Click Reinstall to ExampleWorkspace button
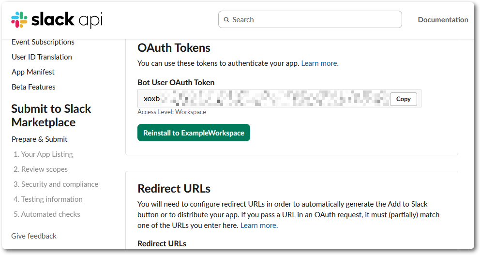Viewport: 480px width, 255px height. [194, 133]
